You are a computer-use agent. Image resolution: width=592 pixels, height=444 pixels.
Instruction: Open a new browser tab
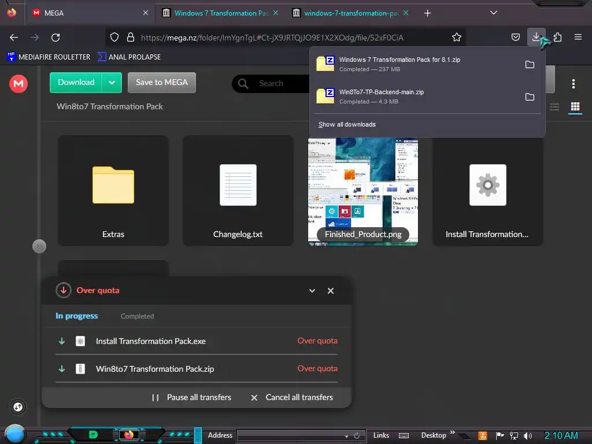click(427, 13)
